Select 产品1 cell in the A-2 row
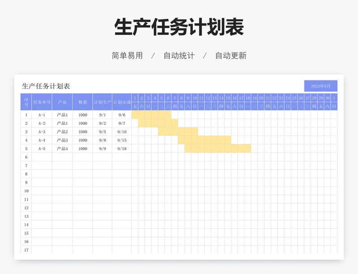 pyautogui.click(x=62, y=123)
